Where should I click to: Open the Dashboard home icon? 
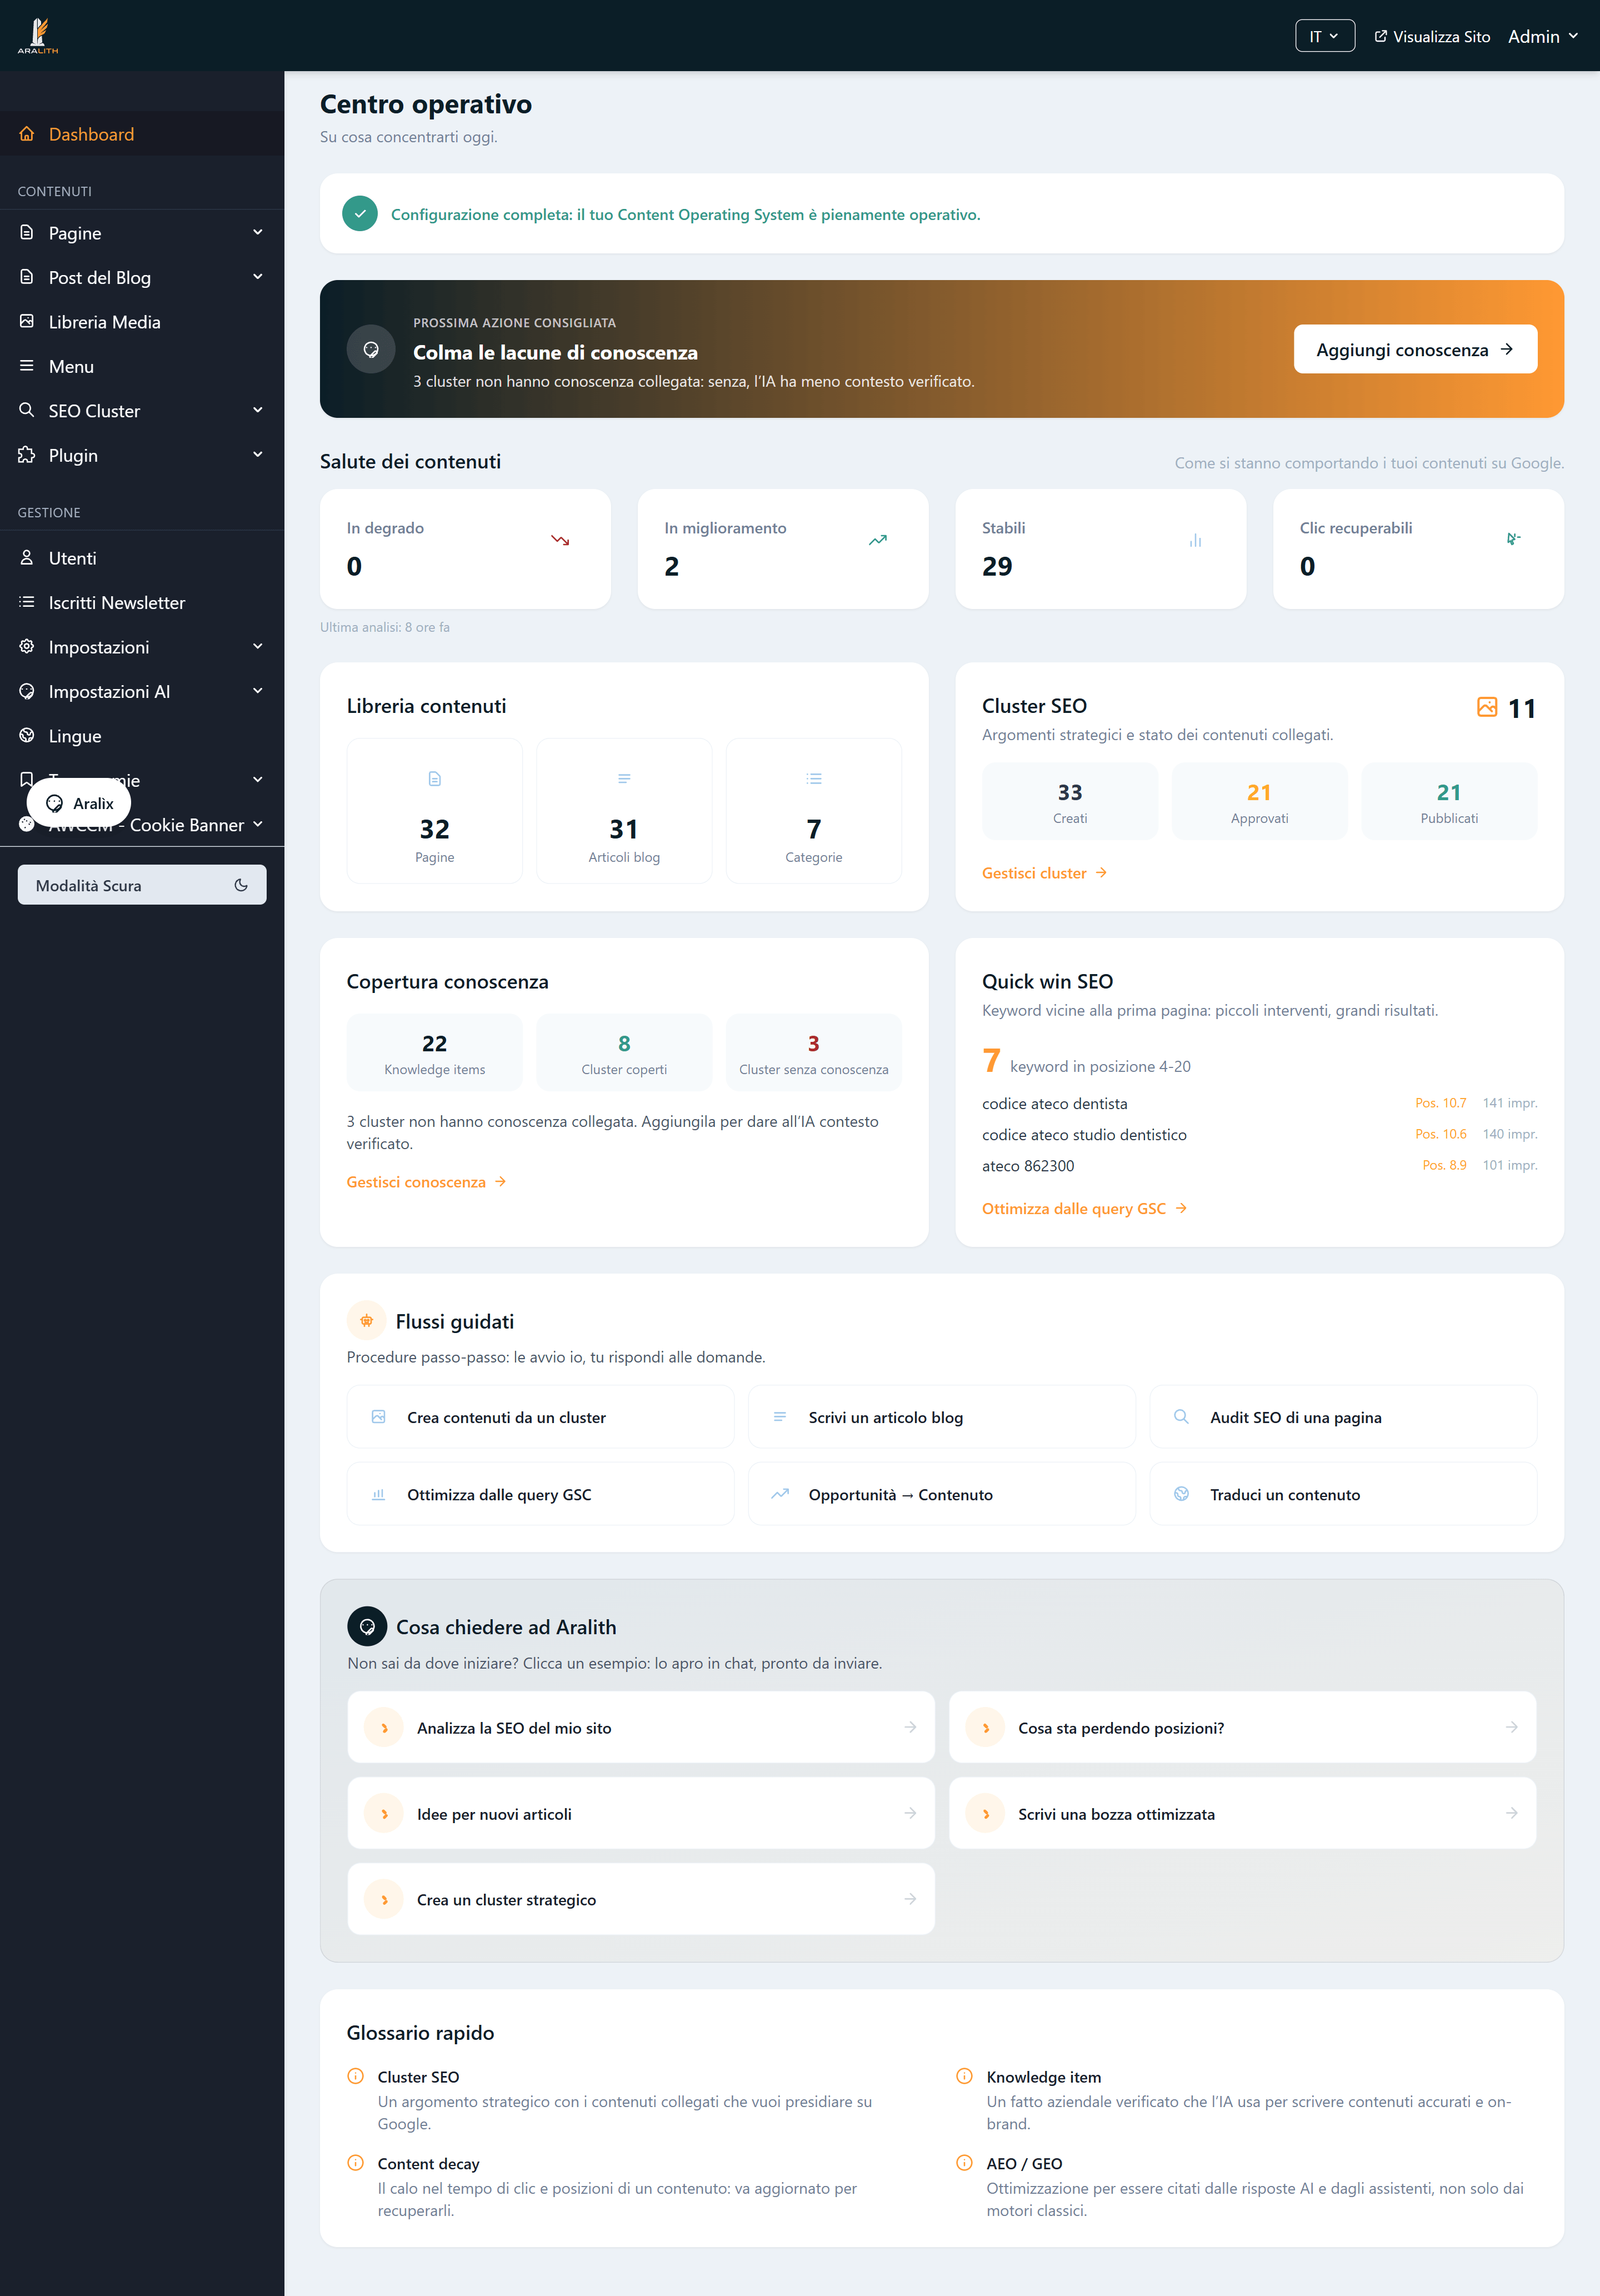[x=27, y=134]
